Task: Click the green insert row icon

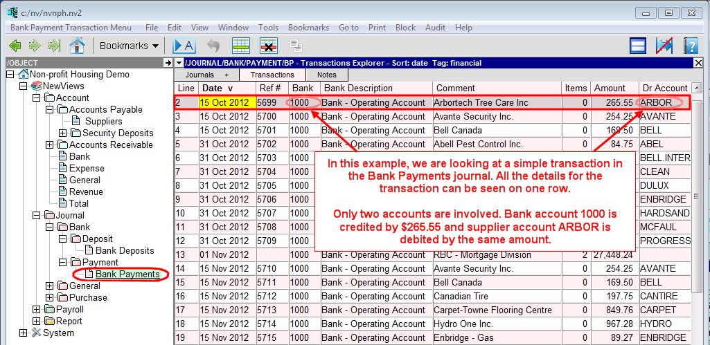Action: [241, 46]
